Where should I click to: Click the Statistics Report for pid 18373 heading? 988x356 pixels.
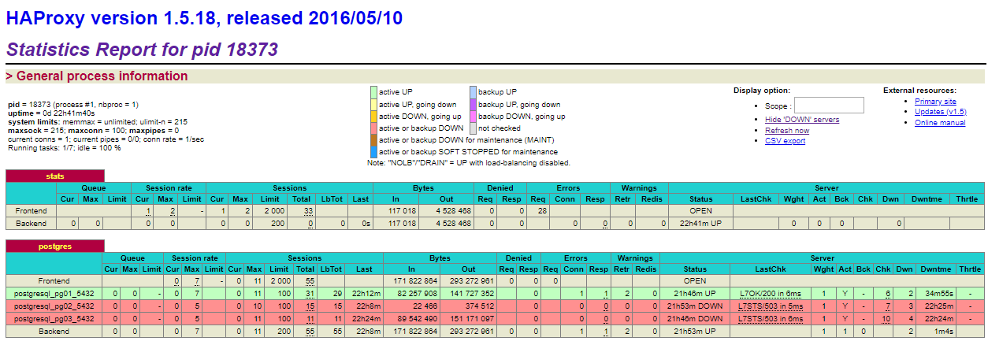coord(142,50)
